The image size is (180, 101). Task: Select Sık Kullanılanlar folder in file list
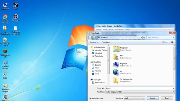[x=122, y=80]
